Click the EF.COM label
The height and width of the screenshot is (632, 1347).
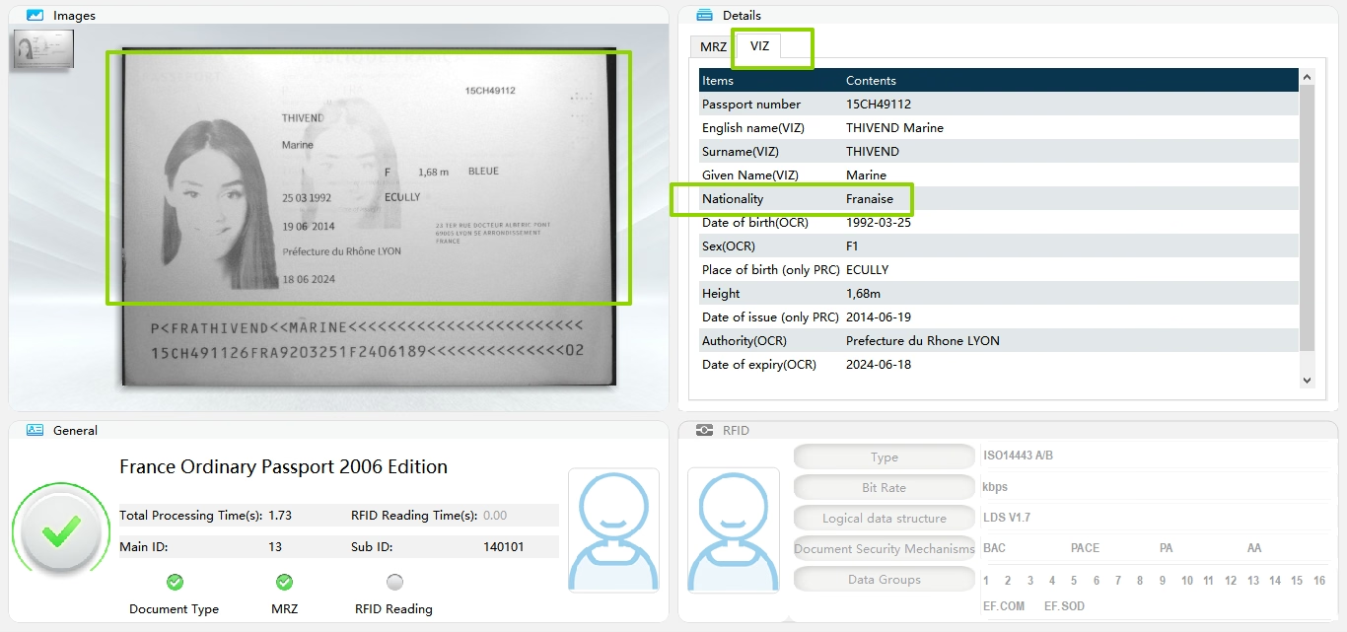(1004, 605)
